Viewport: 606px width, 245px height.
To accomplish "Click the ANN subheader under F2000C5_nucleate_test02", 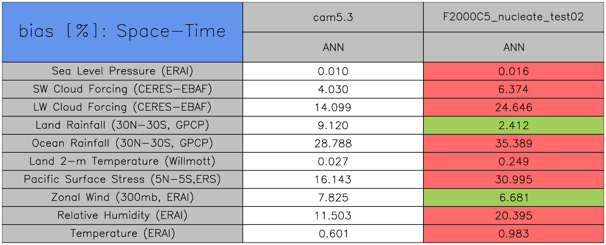I will [514, 47].
